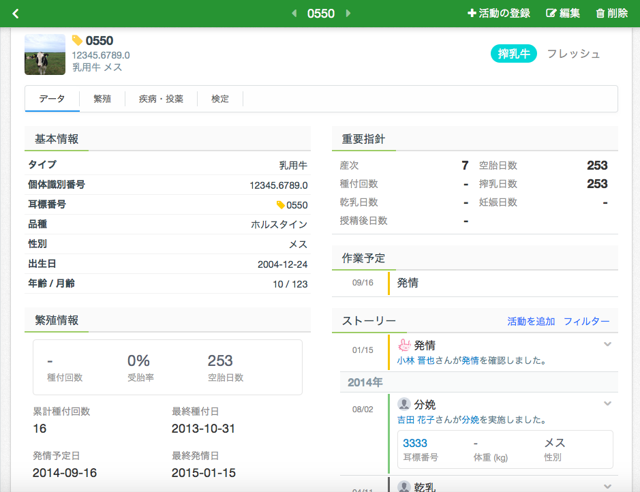Open the 疾病・投薬 tab
The width and height of the screenshot is (640, 492).
[x=161, y=99]
